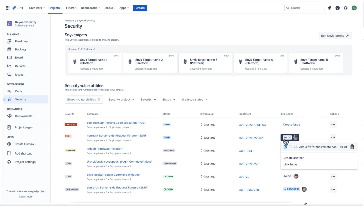
Task: Click Projects breadcrumb link
Action: (x=70, y=21)
